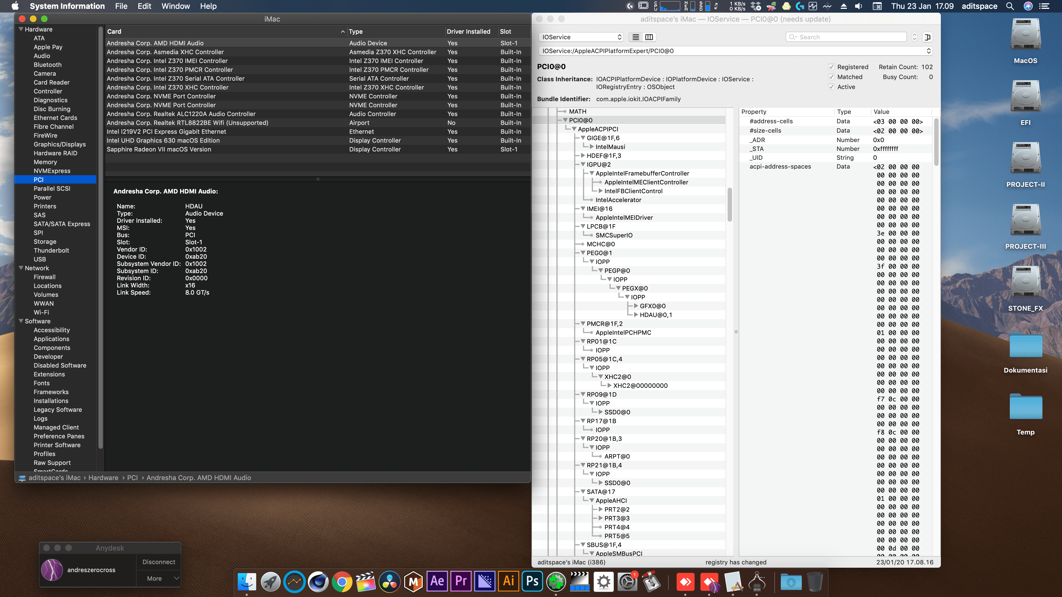Open Clover Configurator green clover icon
Image resolution: width=1062 pixels, height=597 pixels.
[x=556, y=581]
